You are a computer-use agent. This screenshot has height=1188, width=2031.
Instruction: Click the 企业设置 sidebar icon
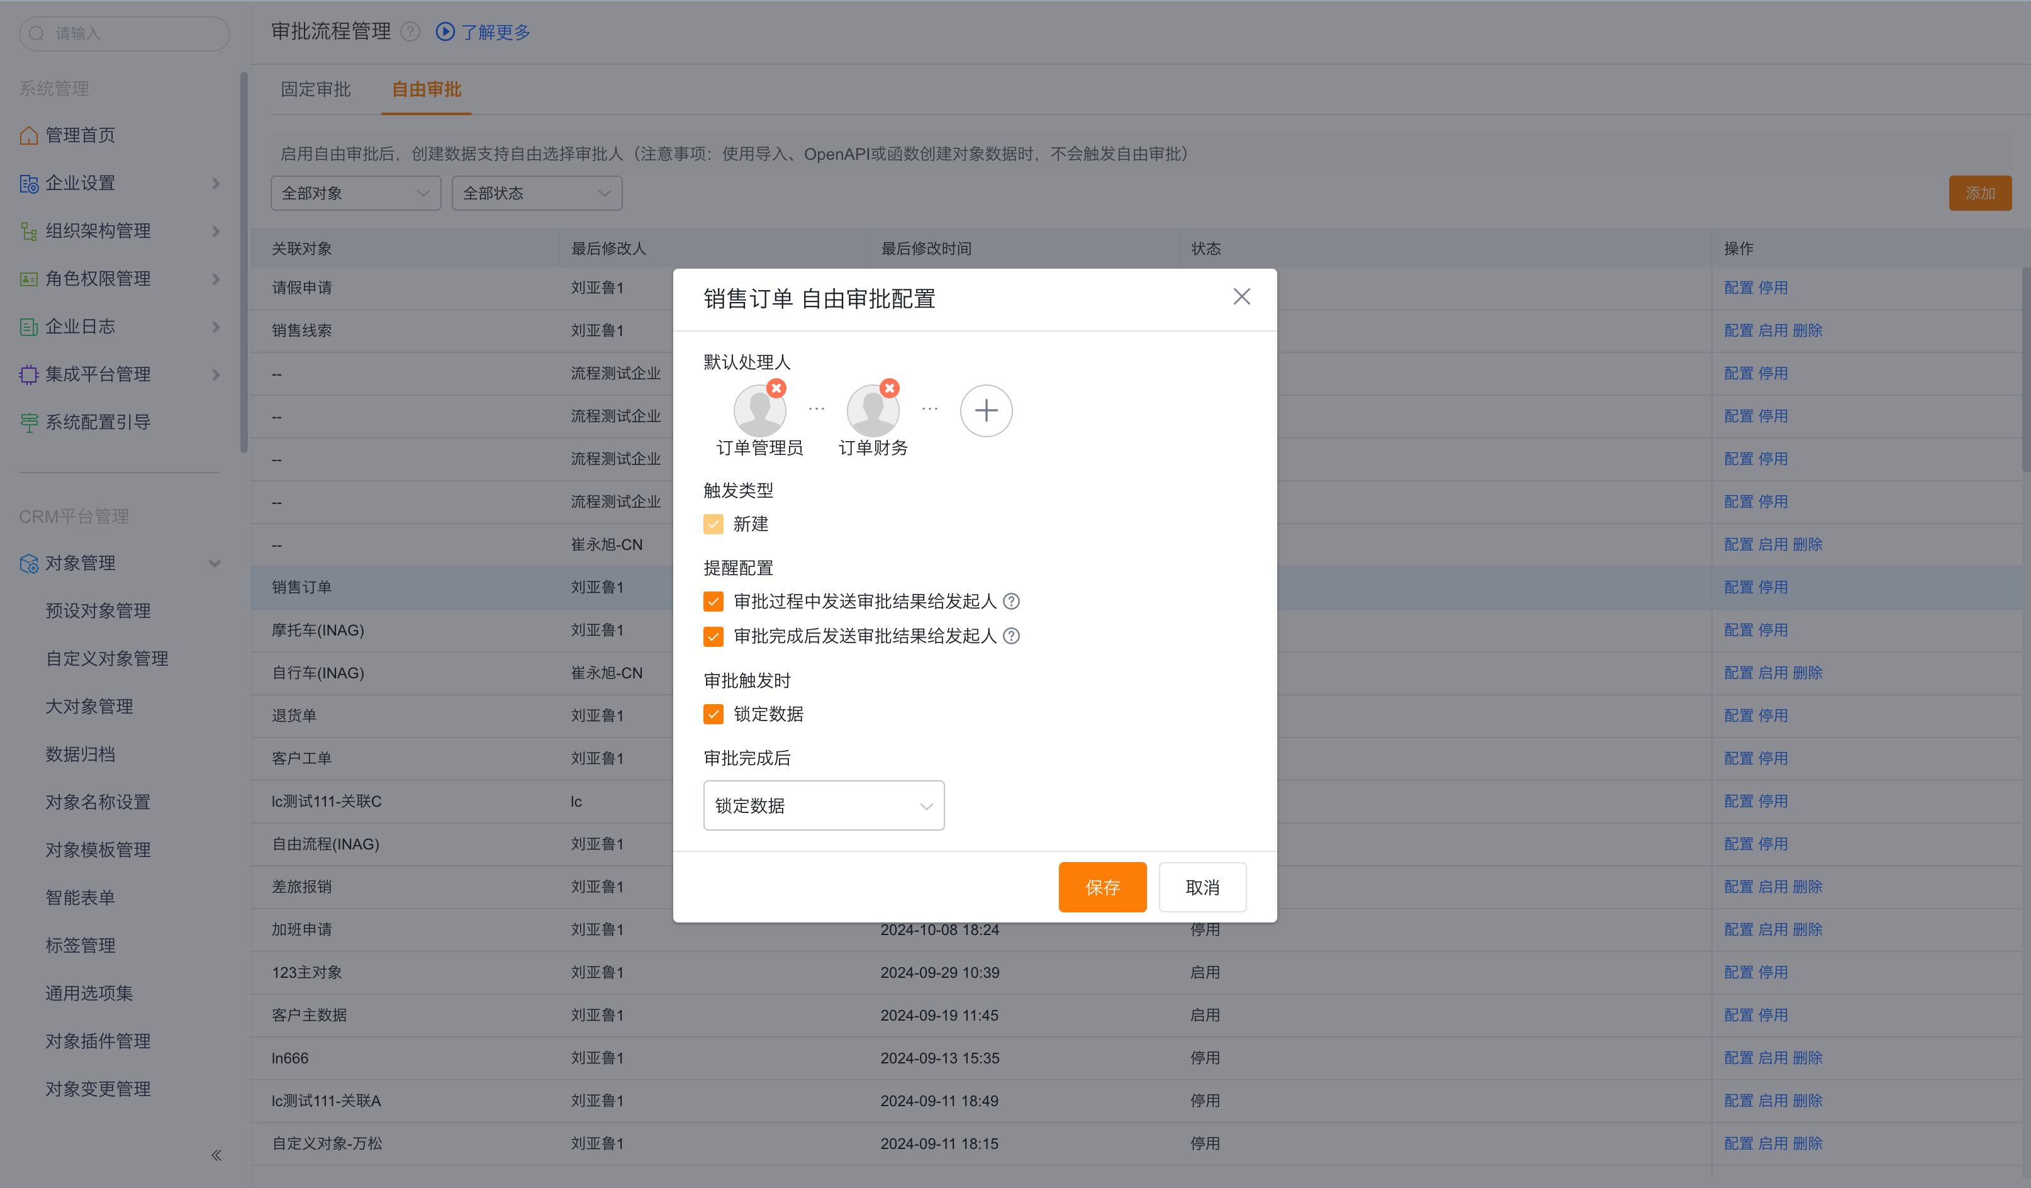pos(29,184)
